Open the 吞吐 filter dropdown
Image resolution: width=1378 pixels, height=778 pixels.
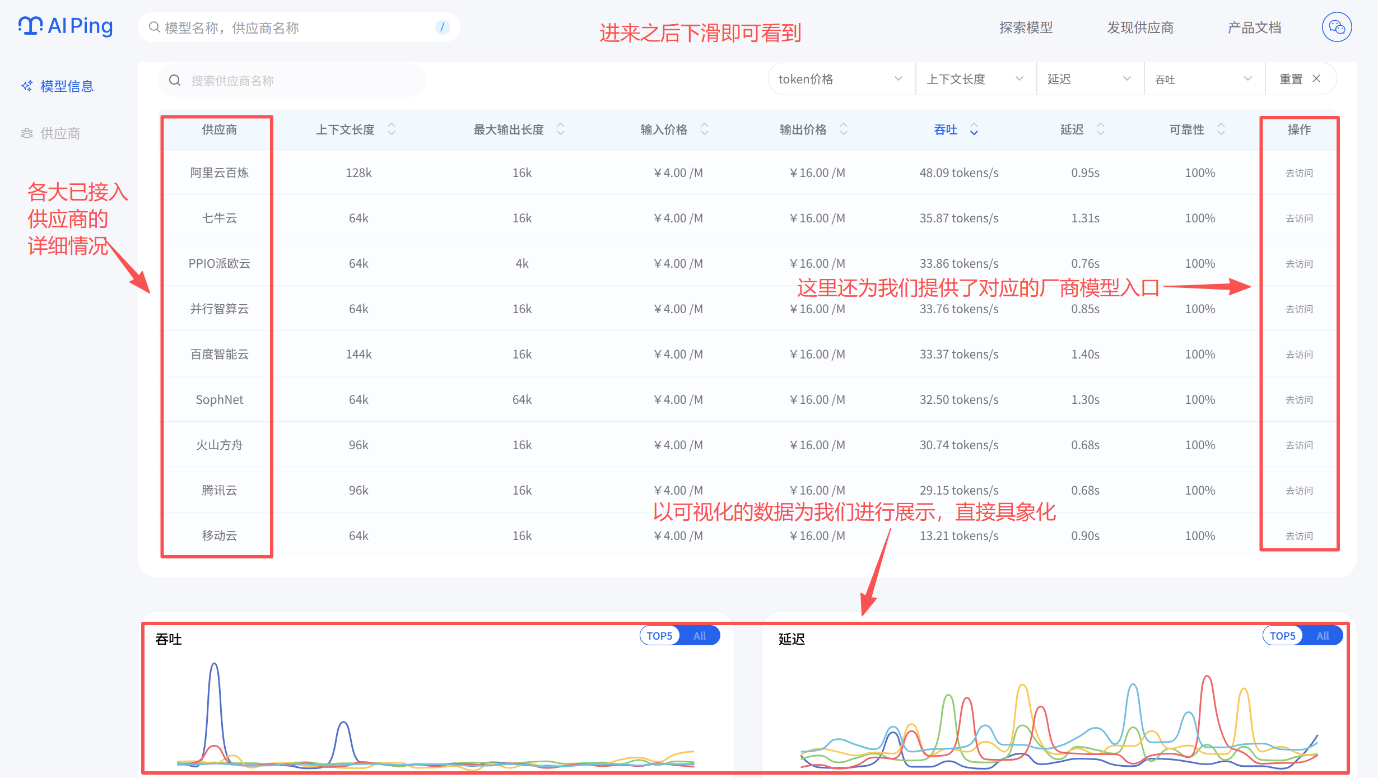click(1204, 79)
